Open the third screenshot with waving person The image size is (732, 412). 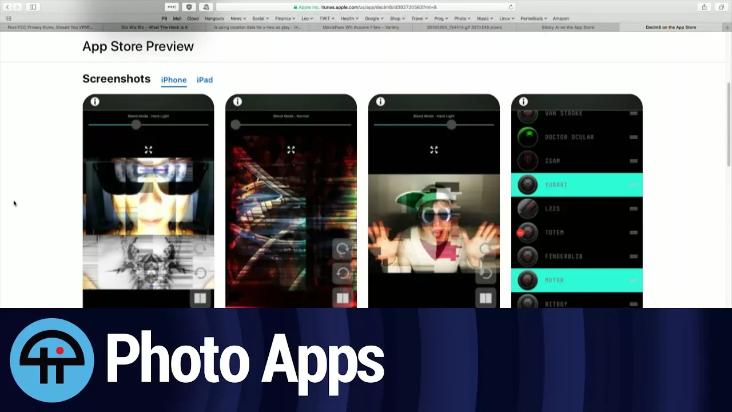[434, 201]
